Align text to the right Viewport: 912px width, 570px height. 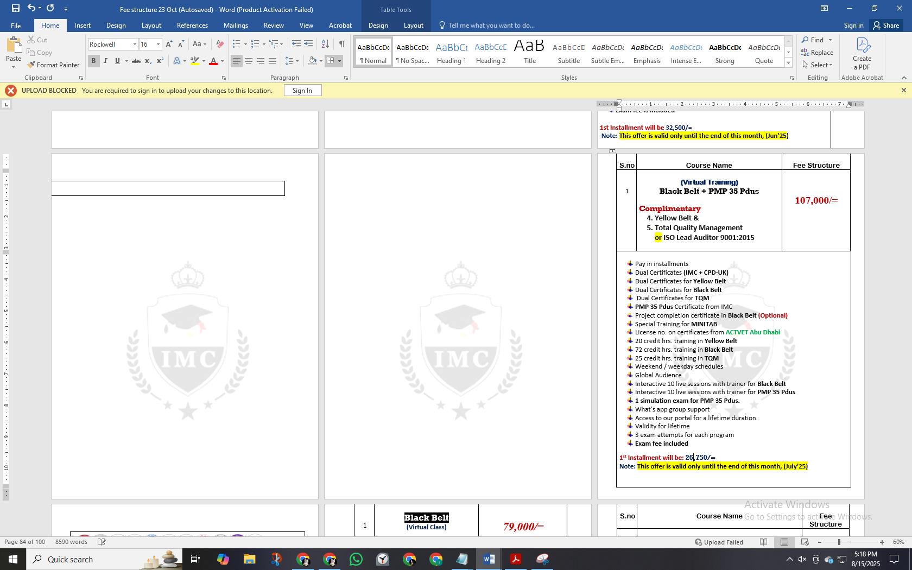coord(261,61)
